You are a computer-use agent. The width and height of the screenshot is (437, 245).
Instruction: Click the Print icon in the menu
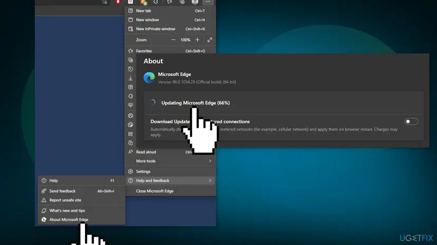tap(130, 116)
